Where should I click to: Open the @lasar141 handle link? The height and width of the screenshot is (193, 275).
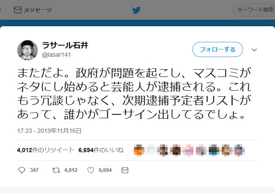(x=56, y=55)
